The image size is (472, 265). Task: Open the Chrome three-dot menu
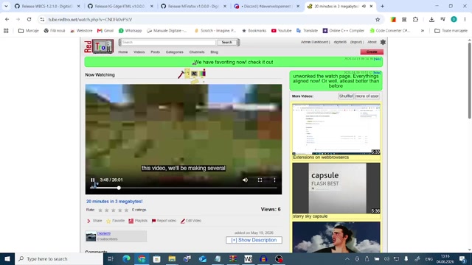[x=465, y=20]
